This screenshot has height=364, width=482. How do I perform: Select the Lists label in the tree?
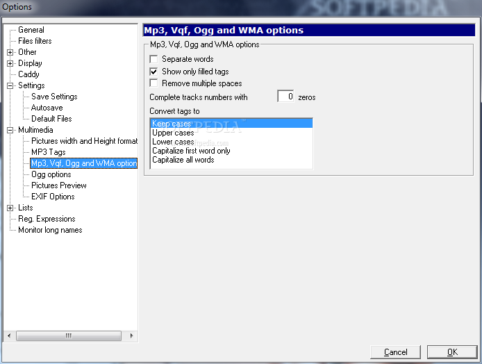point(25,208)
